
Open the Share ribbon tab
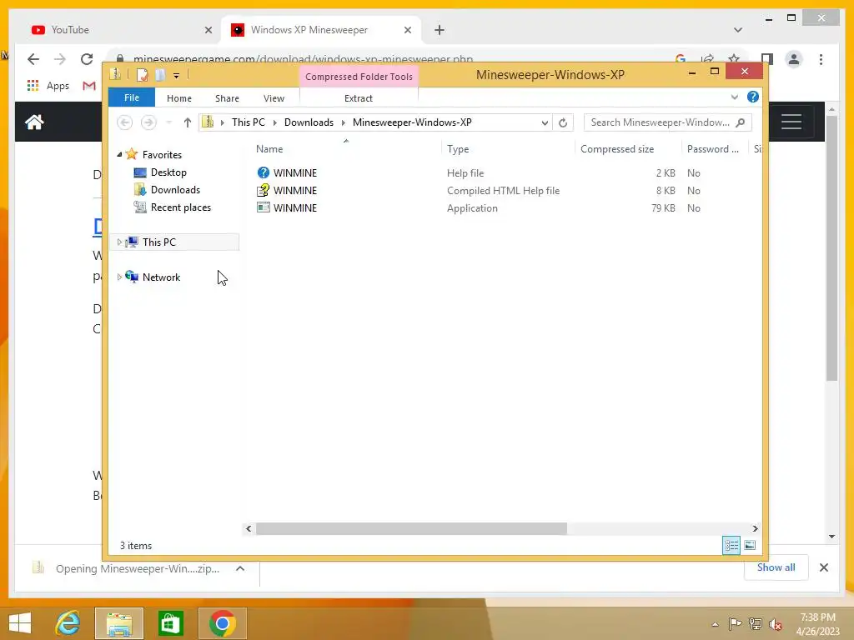pos(227,98)
